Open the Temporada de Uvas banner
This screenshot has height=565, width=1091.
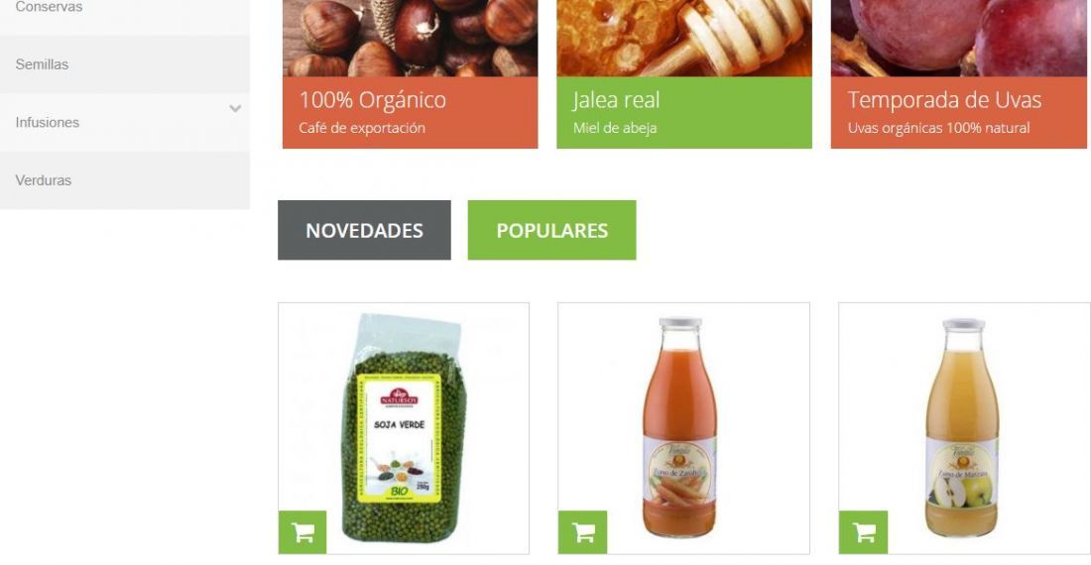click(x=959, y=113)
